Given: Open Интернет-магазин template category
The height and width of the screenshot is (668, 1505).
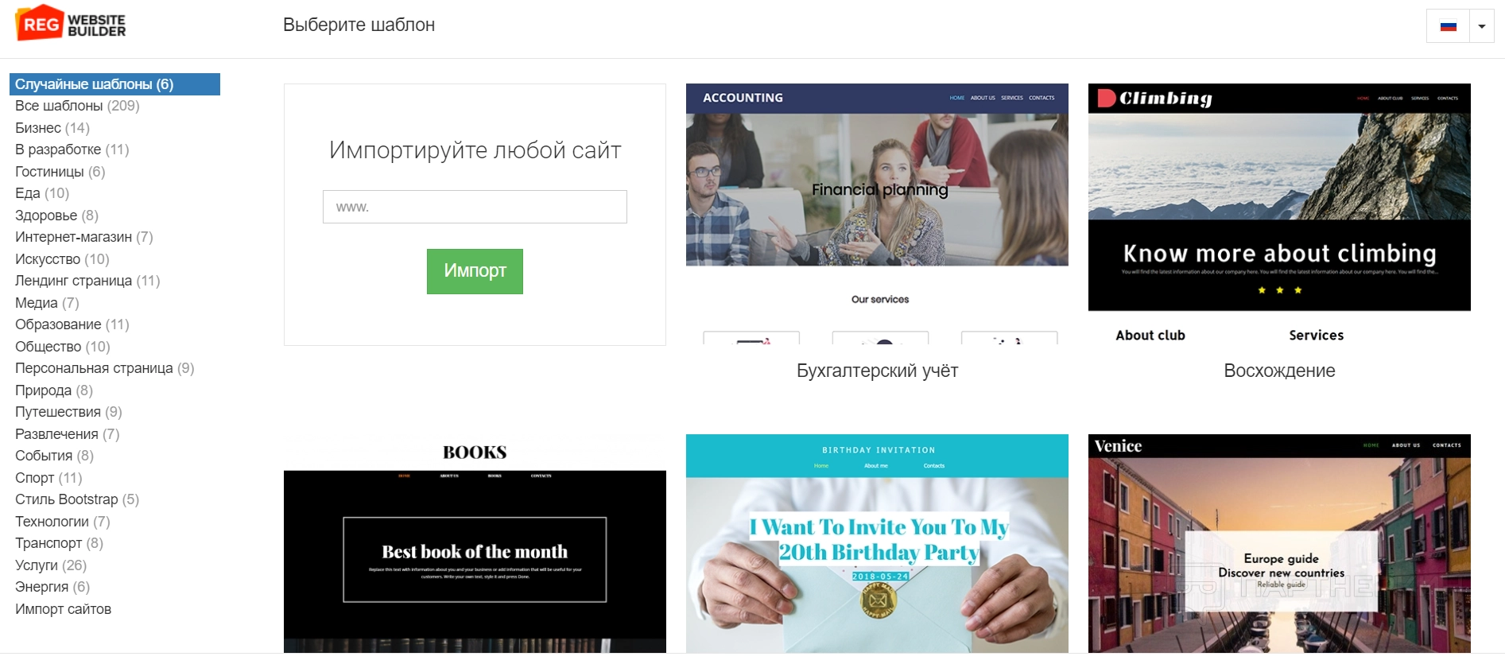Looking at the screenshot, I should pyautogui.click(x=84, y=237).
